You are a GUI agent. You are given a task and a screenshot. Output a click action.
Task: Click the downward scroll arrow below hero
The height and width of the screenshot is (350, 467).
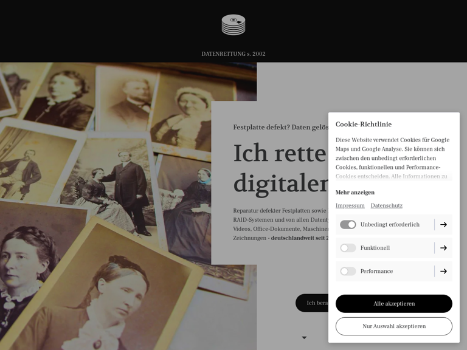click(304, 337)
